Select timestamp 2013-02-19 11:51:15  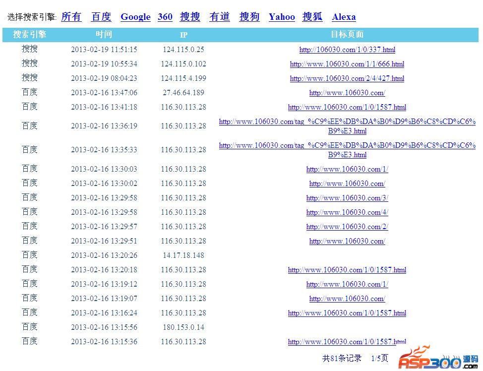104,50
